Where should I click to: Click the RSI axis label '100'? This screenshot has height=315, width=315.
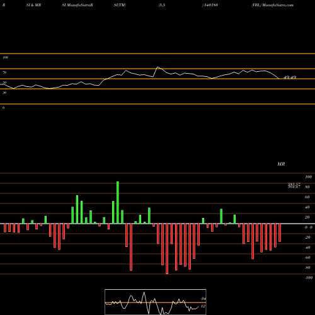pyautogui.click(x=5, y=57)
